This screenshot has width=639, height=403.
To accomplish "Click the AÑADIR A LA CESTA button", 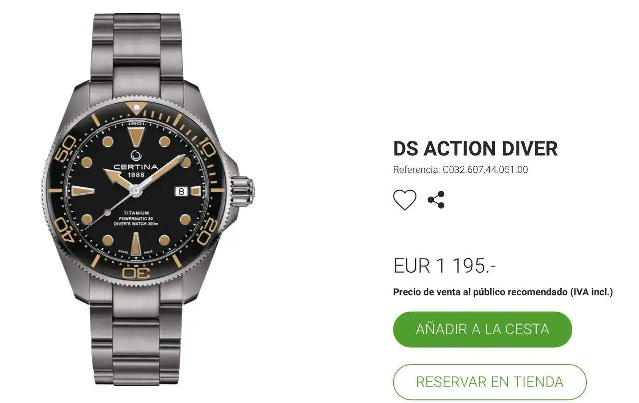I will [x=482, y=329].
